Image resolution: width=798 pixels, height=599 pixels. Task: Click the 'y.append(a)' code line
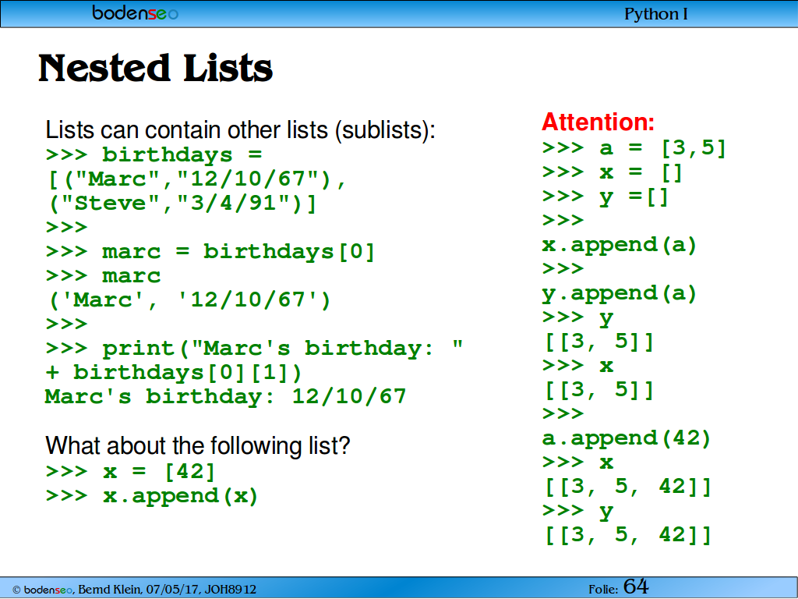click(620, 294)
